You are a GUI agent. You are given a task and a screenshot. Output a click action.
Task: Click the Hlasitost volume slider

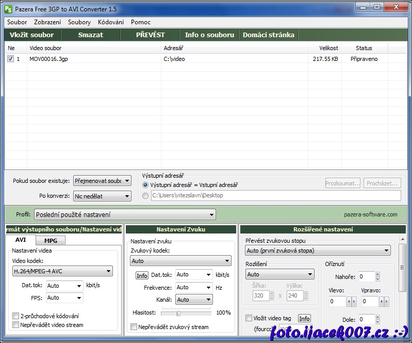178,313
